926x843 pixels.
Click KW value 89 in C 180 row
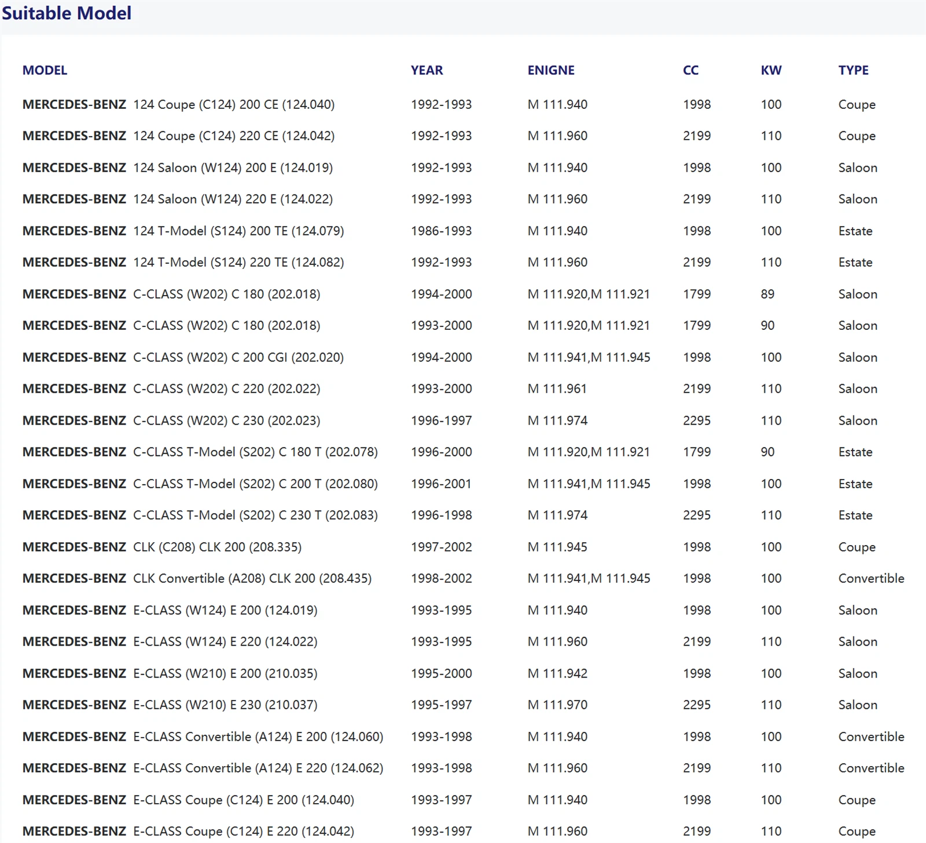(x=767, y=294)
